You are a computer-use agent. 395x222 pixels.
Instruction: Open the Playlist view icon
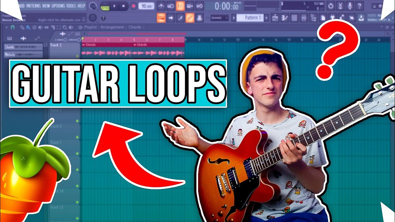(274, 18)
